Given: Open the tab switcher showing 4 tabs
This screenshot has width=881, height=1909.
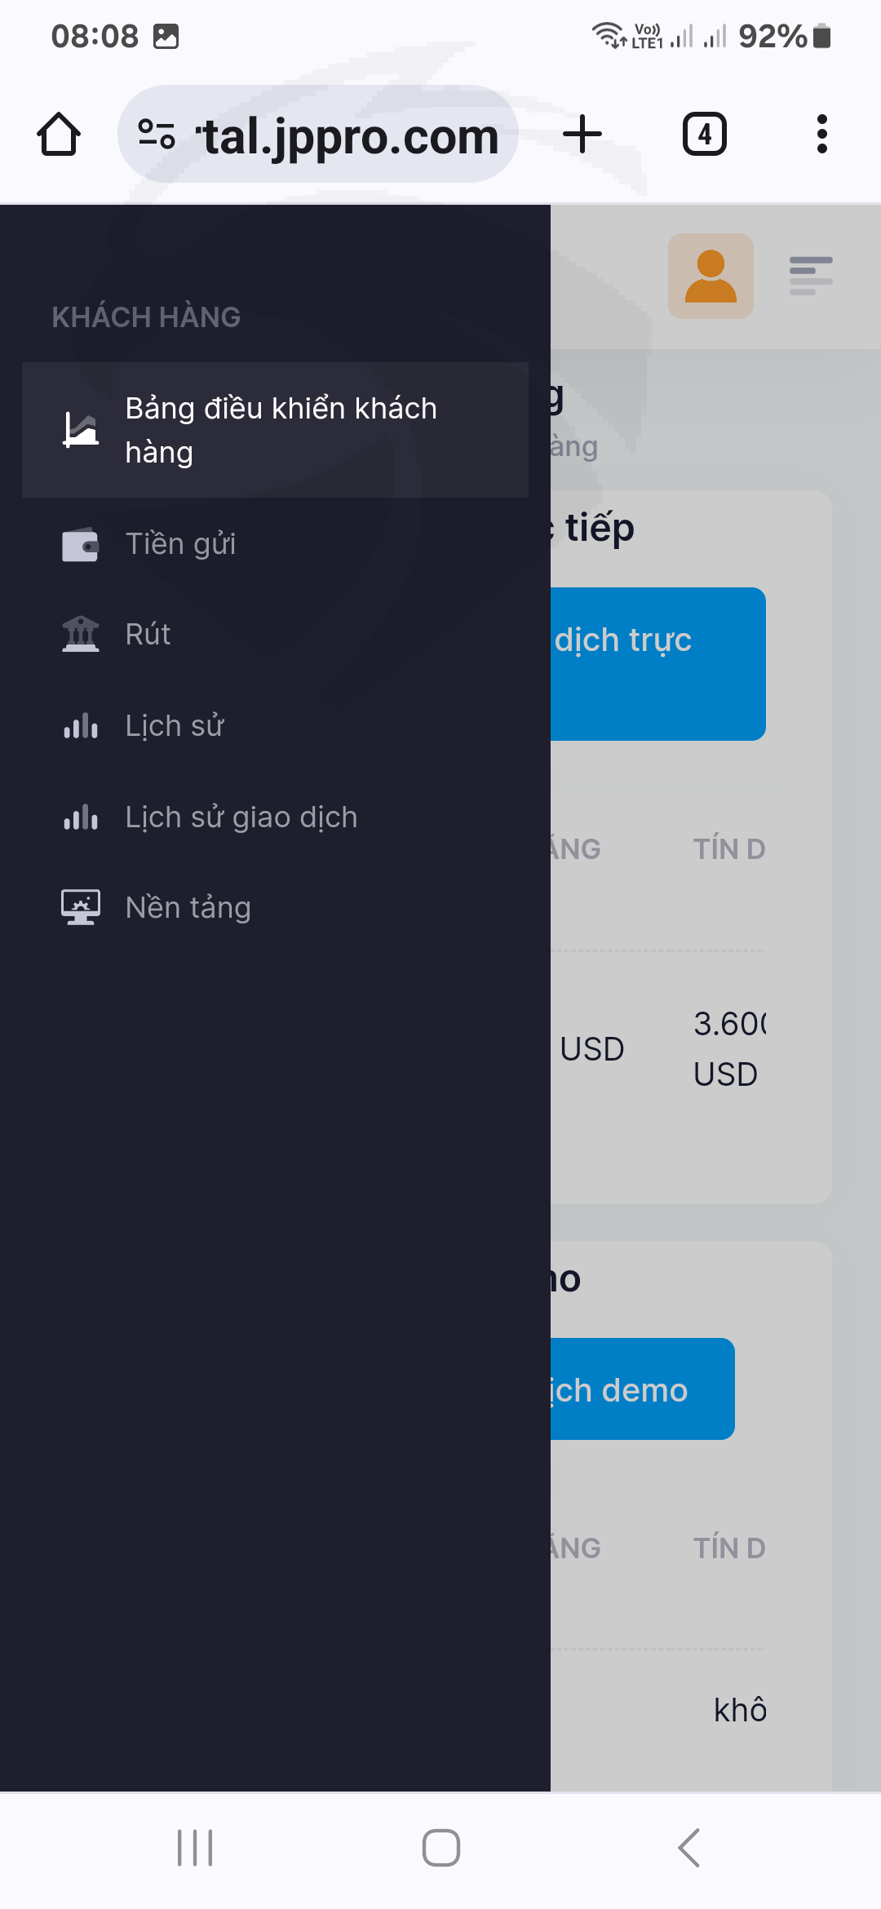Looking at the screenshot, I should click(704, 135).
